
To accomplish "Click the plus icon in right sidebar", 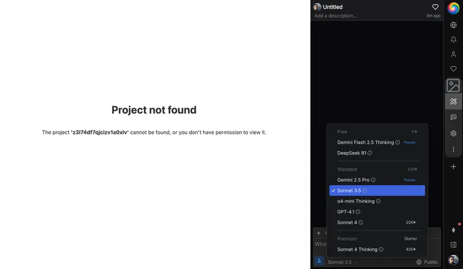I will coord(453,167).
